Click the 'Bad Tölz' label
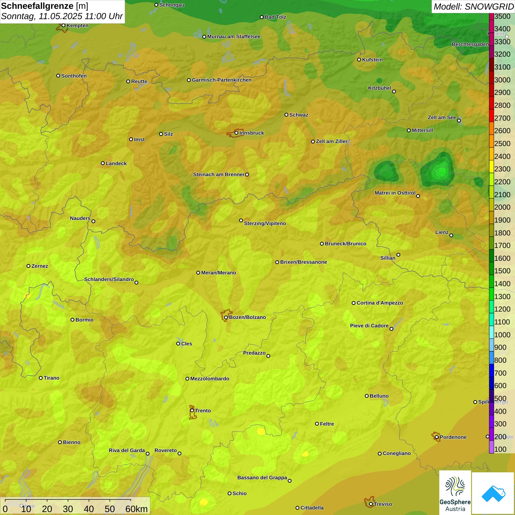 click(x=275, y=17)
